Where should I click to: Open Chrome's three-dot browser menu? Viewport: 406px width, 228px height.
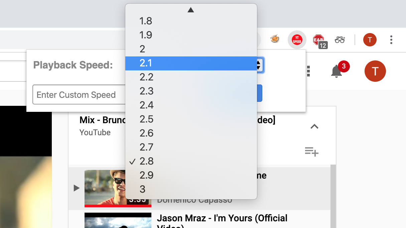[391, 39]
